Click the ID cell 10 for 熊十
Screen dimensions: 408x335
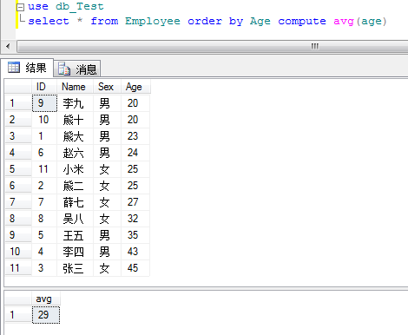[x=44, y=120]
